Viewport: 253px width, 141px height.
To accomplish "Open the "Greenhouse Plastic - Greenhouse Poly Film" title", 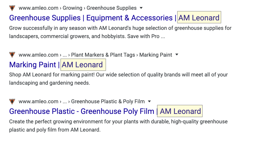I will pyautogui.click(x=82, y=111).
